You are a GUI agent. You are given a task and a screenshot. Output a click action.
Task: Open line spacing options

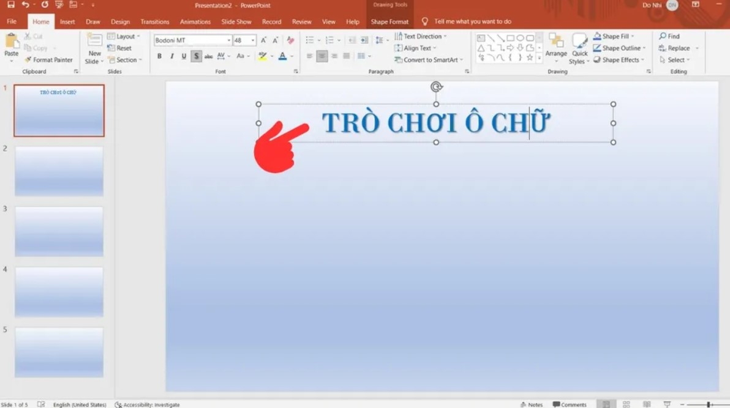click(x=382, y=40)
